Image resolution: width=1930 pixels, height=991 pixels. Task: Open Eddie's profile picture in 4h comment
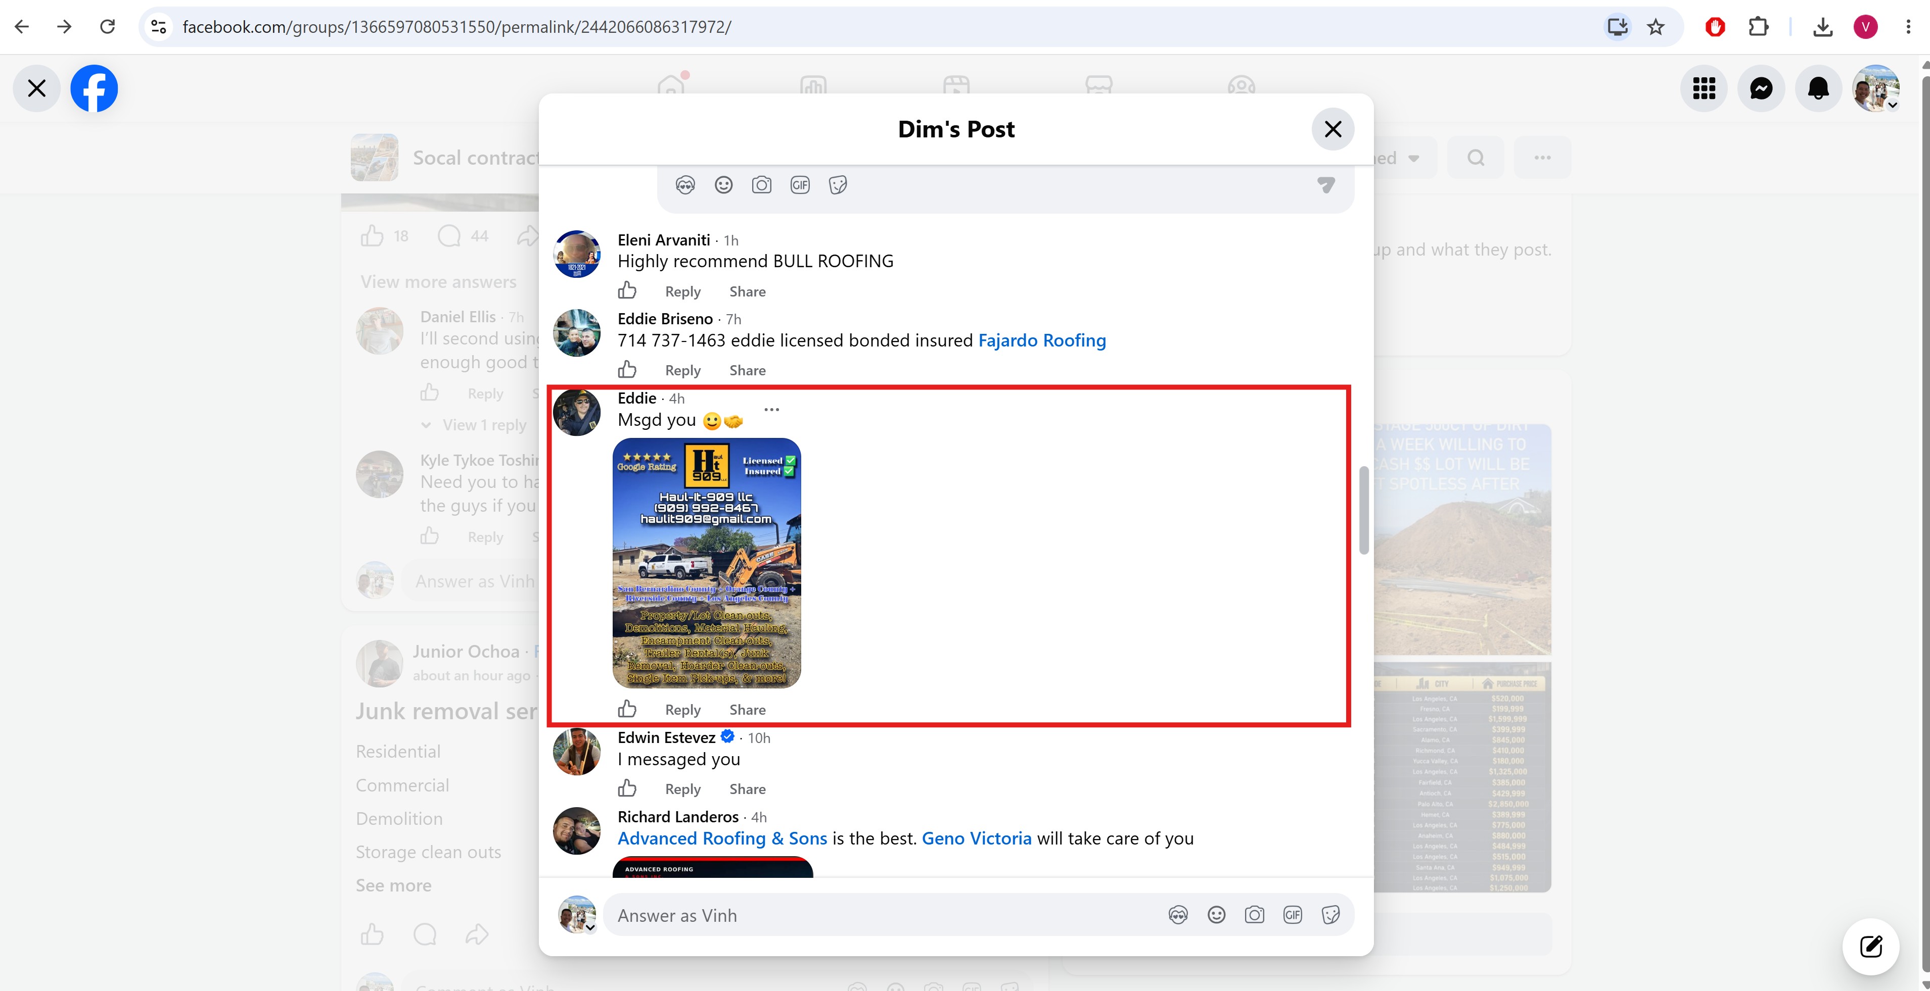577,413
